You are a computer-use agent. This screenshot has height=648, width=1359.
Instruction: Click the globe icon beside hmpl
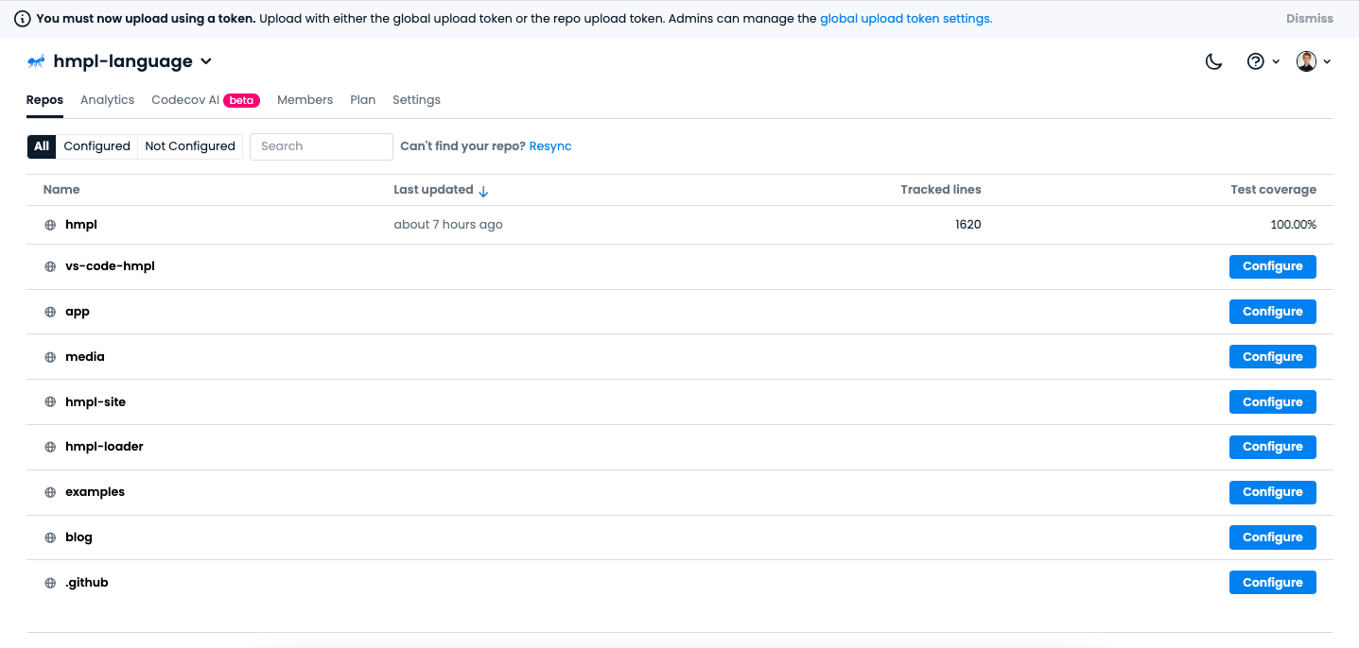point(50,226)
